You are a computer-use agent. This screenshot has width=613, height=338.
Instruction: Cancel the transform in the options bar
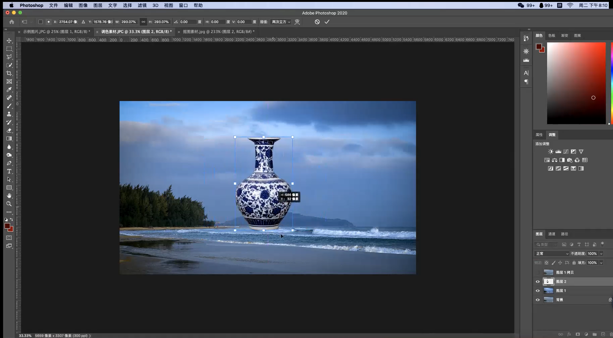(317, 22)
